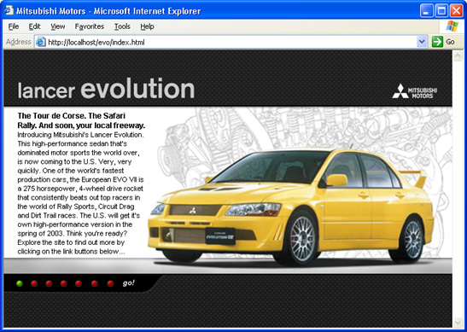Click the 'The Tour de Corse' headline
The width and height of the screenshot is (467, 332).
(x=81, y=120)
